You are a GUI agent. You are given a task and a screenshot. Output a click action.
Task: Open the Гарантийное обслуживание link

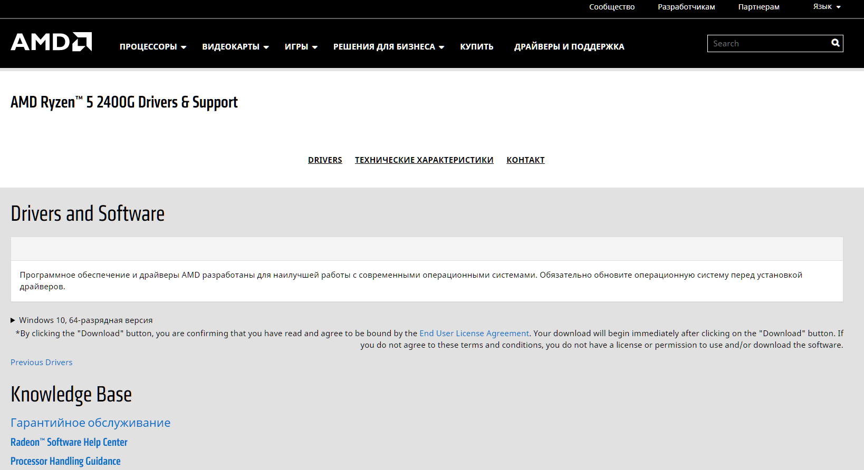pyautogui.click(x=91, y=423)
